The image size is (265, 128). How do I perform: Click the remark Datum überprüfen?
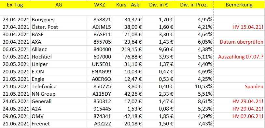coord(242,42)
